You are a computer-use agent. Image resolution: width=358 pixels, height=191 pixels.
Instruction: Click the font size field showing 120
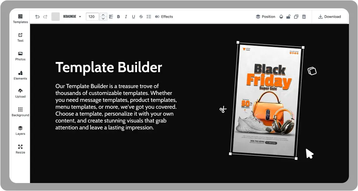(x=92, y=17)
